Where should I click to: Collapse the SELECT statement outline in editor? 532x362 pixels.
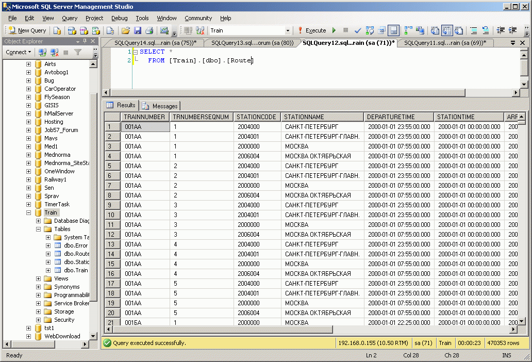click(x=136, y=52)
